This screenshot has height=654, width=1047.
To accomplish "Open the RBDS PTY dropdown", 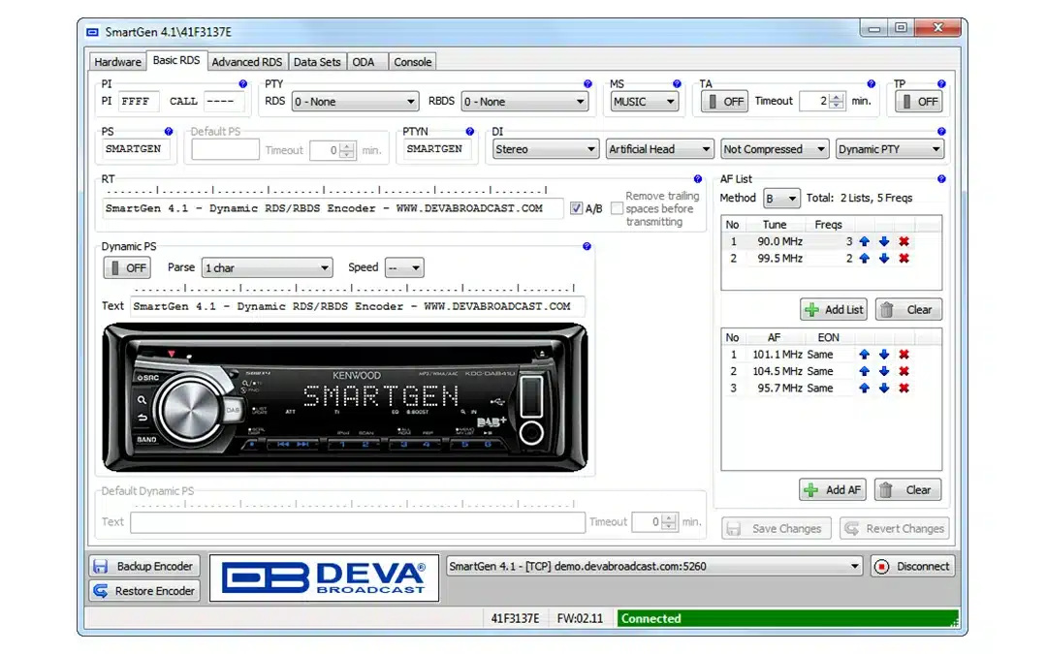I will coord(524,102).
